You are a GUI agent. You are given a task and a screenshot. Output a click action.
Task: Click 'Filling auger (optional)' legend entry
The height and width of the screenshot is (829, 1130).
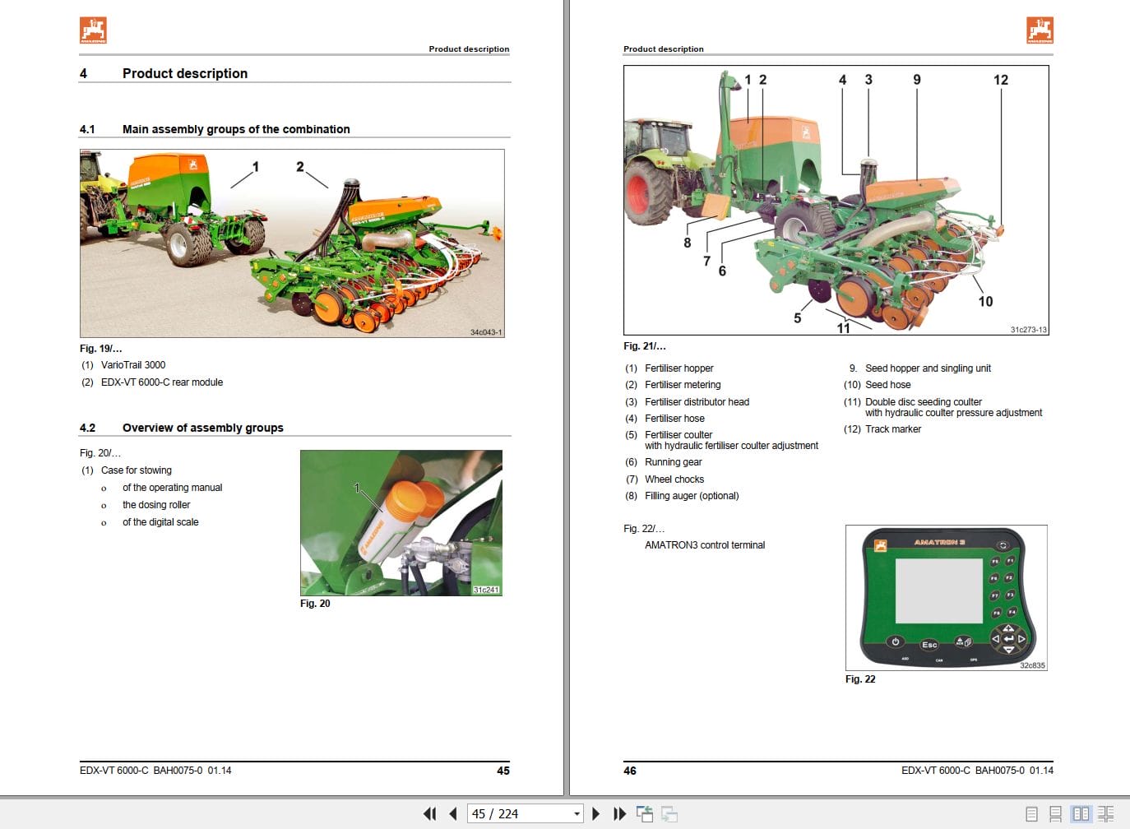click(x=692, y=496)
